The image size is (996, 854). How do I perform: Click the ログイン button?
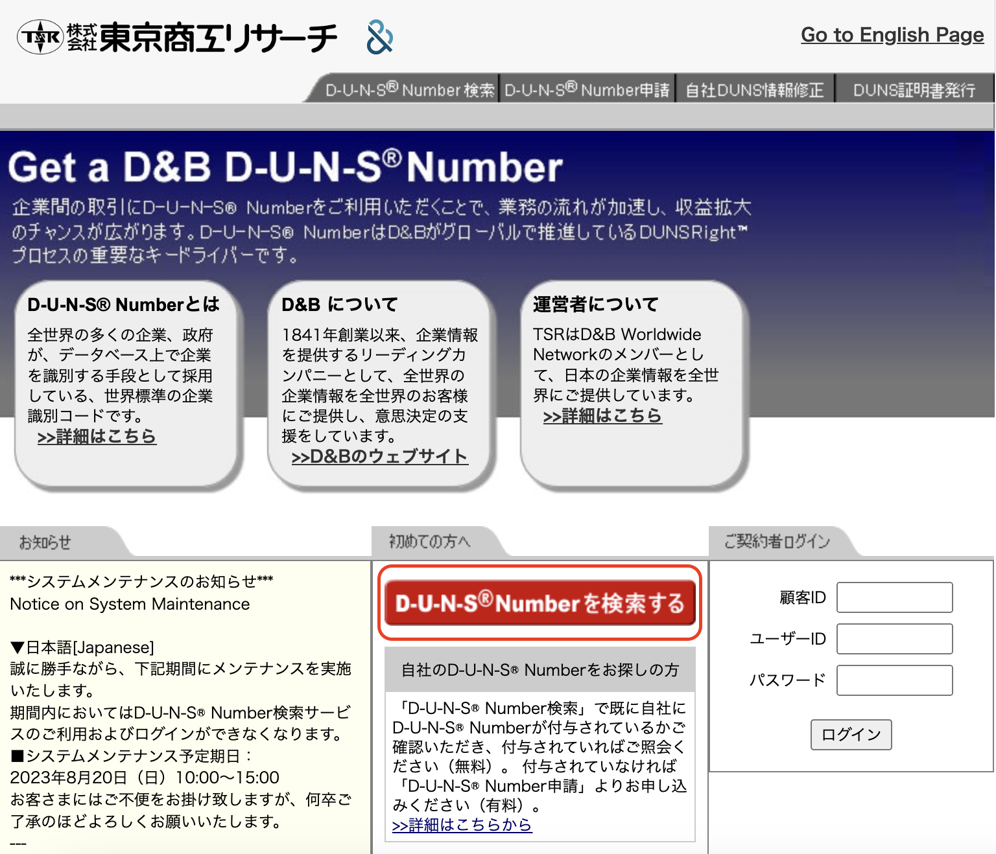(851, 735)
